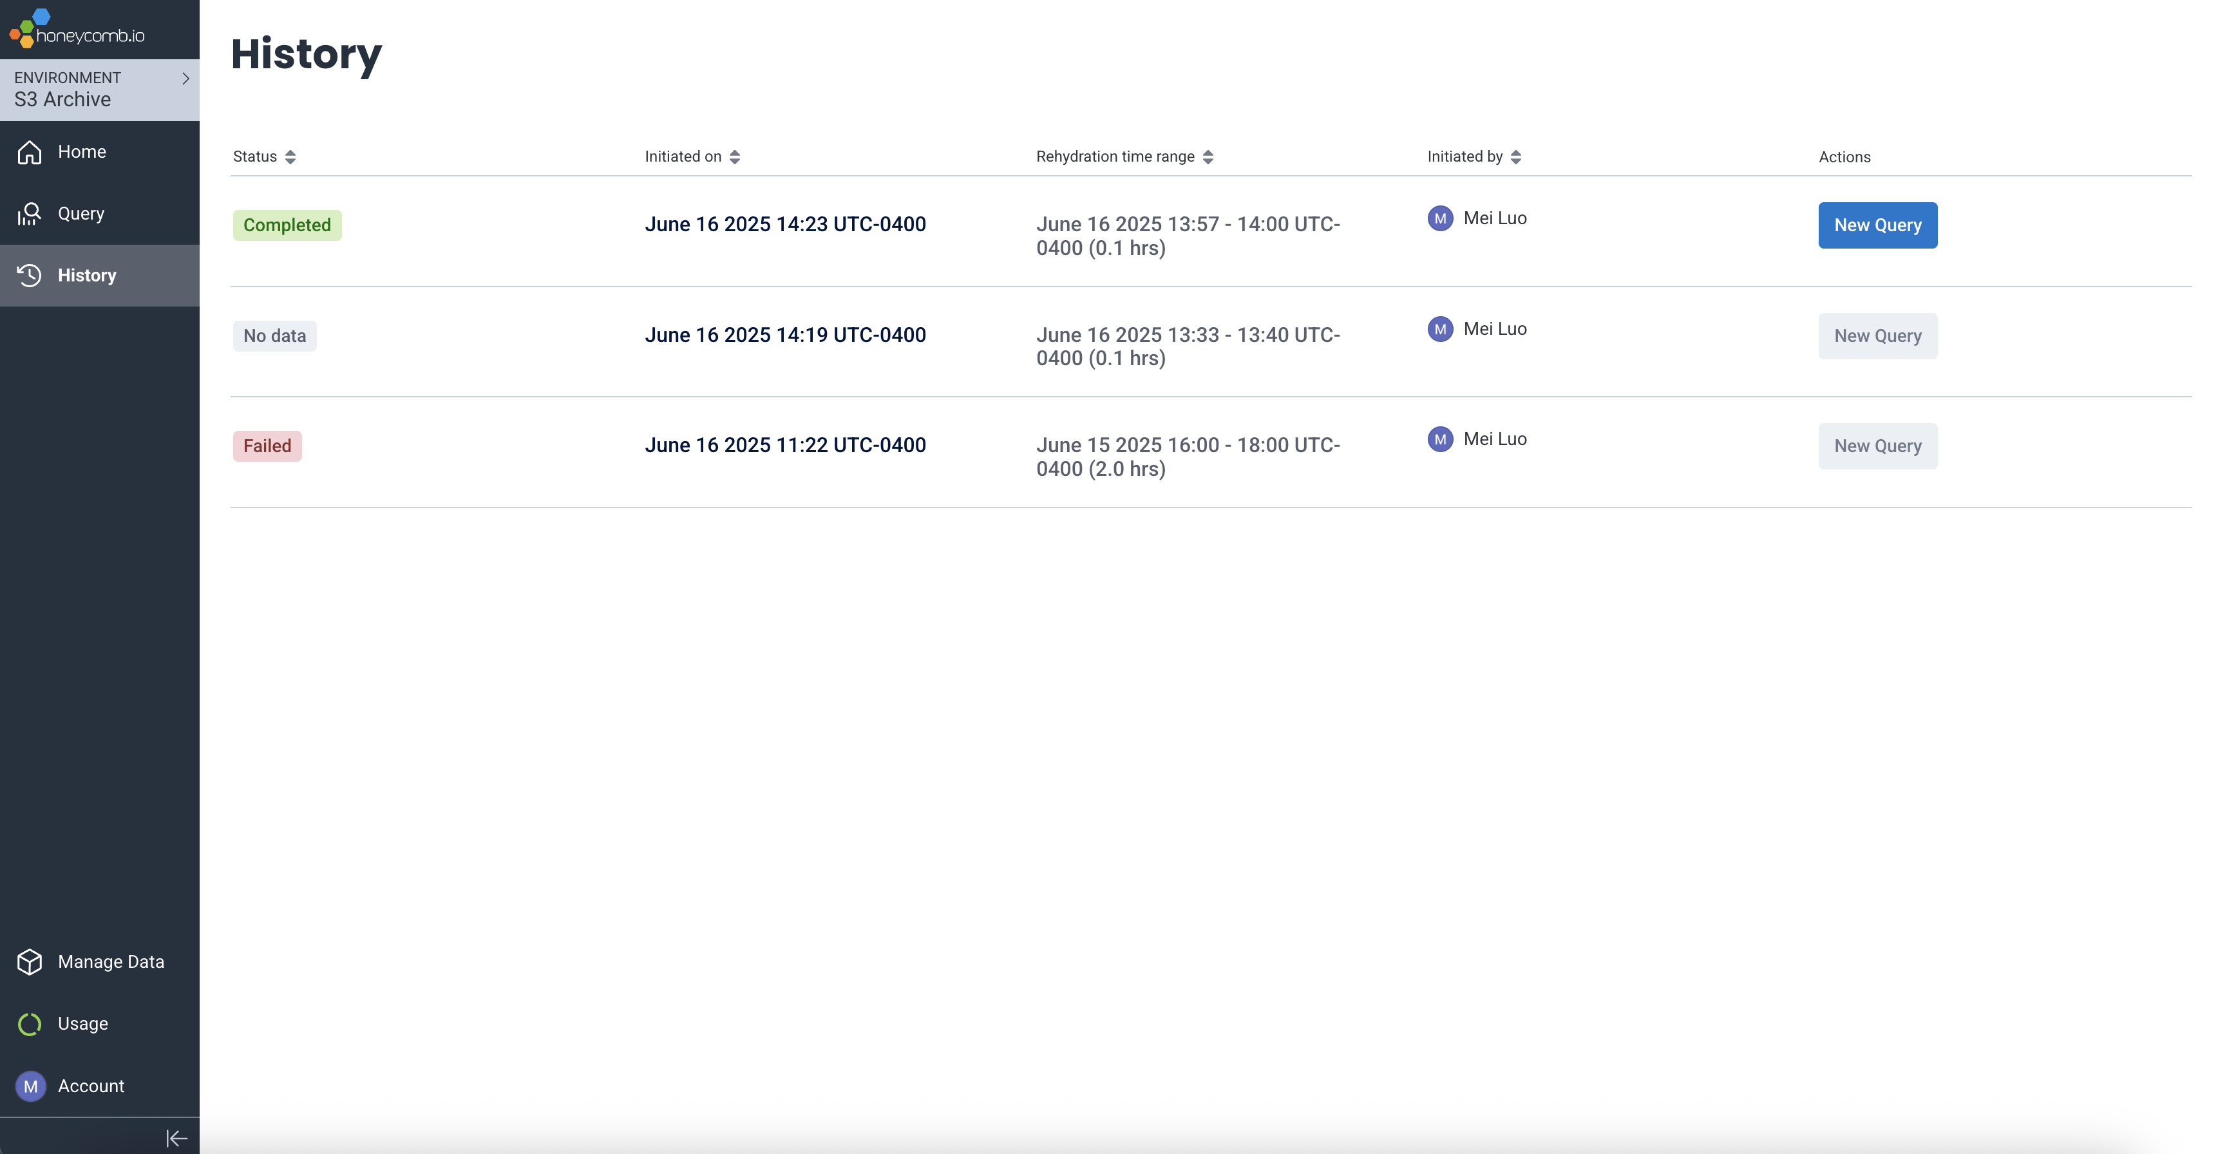Image resolution: width=2218 pixels, height=1154 pixels.
Task: Click the Usage circle icon
Action: click(x=29, y=1024)
